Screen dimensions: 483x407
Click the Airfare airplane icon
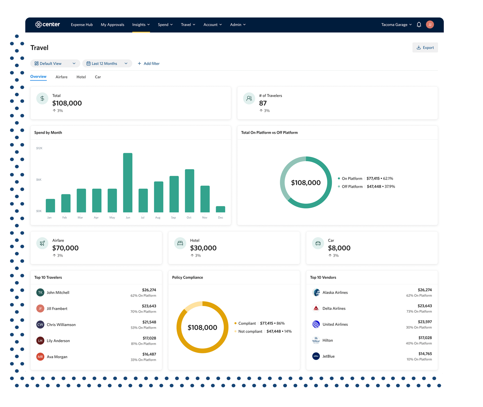42,243
